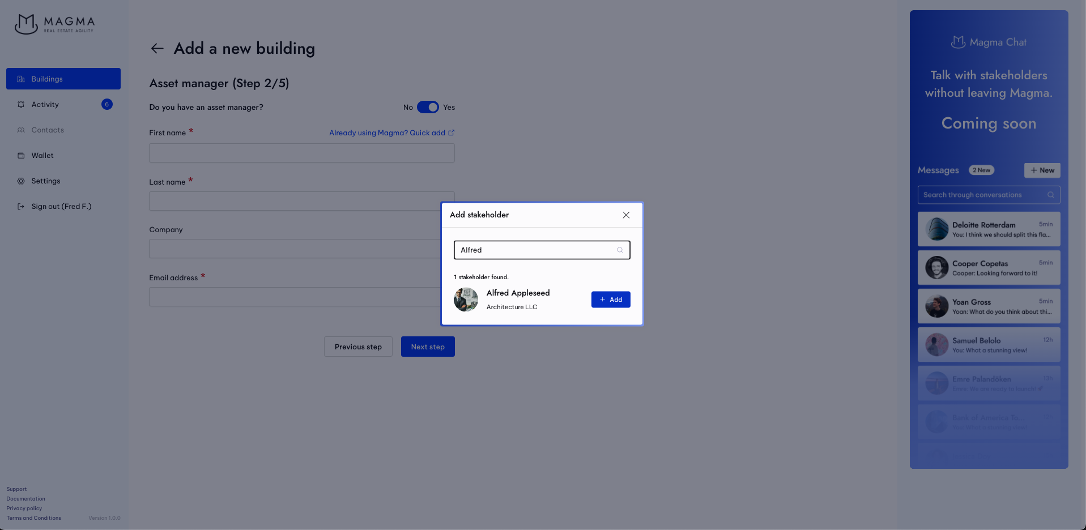
Task: Click the First name input field
Action: tap(301, 153)
